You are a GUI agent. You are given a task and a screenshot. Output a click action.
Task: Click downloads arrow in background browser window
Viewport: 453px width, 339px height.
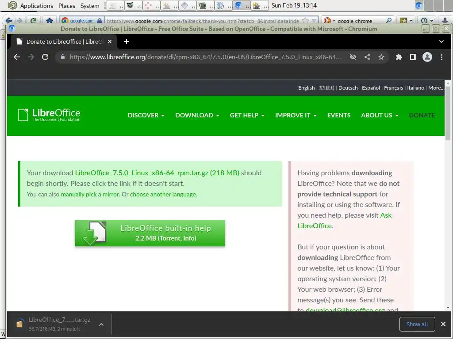(445, 20)
